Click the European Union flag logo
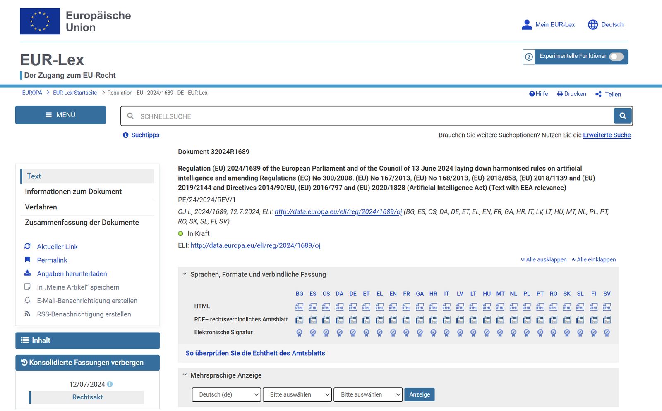Screen dimensions: 662x411 tap(40, 21)
